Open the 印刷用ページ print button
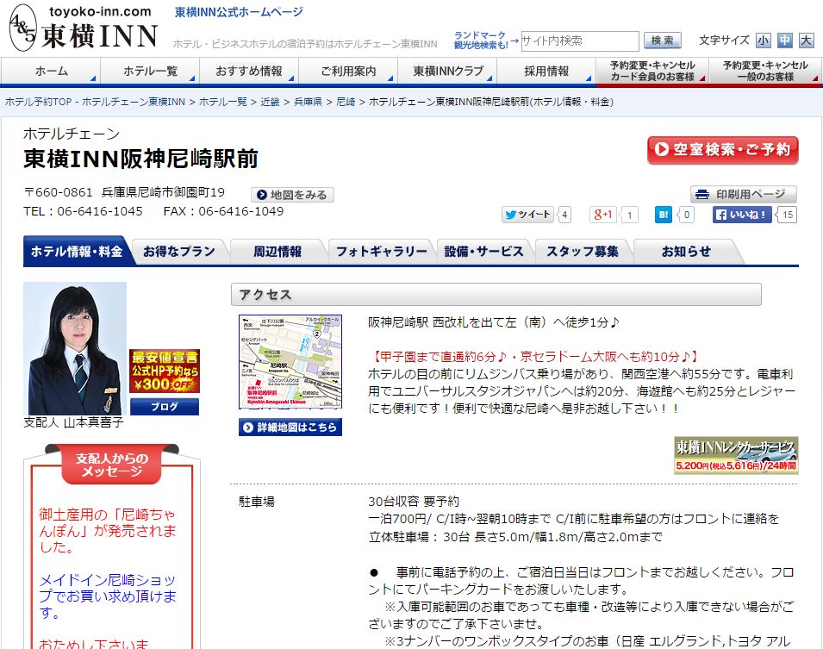The image size is (823, 649). [743, 195]
